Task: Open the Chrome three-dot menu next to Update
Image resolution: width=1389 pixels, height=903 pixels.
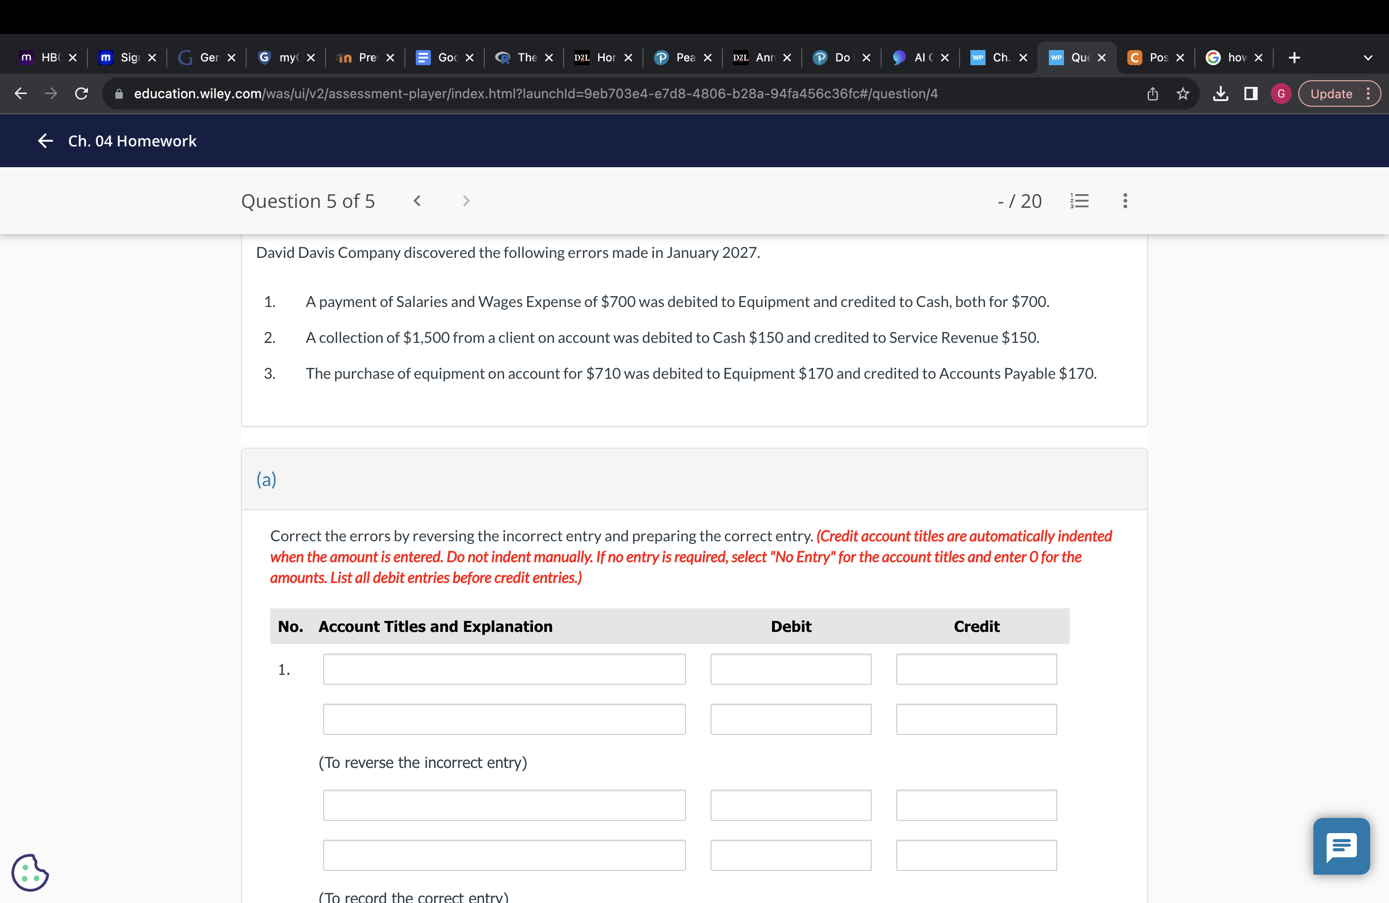Action: [1368, 94]
